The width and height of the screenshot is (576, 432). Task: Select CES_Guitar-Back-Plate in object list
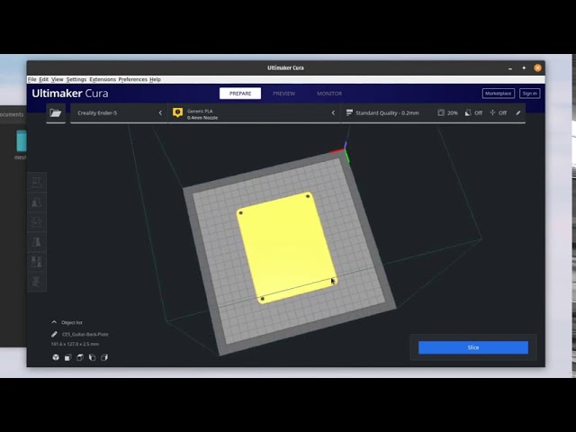[x=85, y=334]
